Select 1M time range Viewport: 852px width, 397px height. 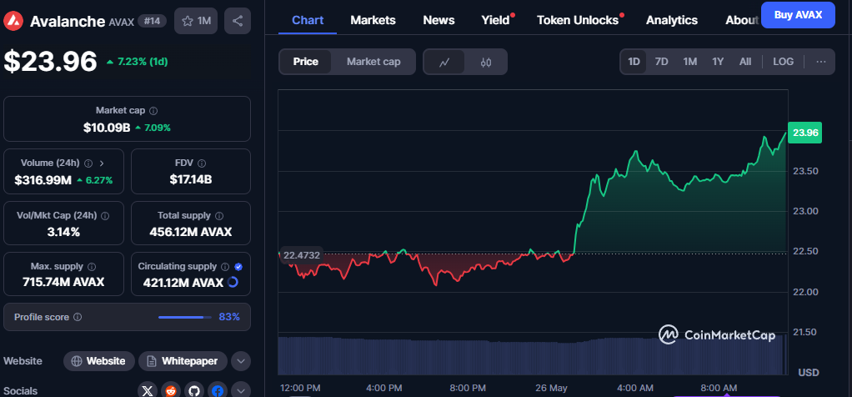690,62
